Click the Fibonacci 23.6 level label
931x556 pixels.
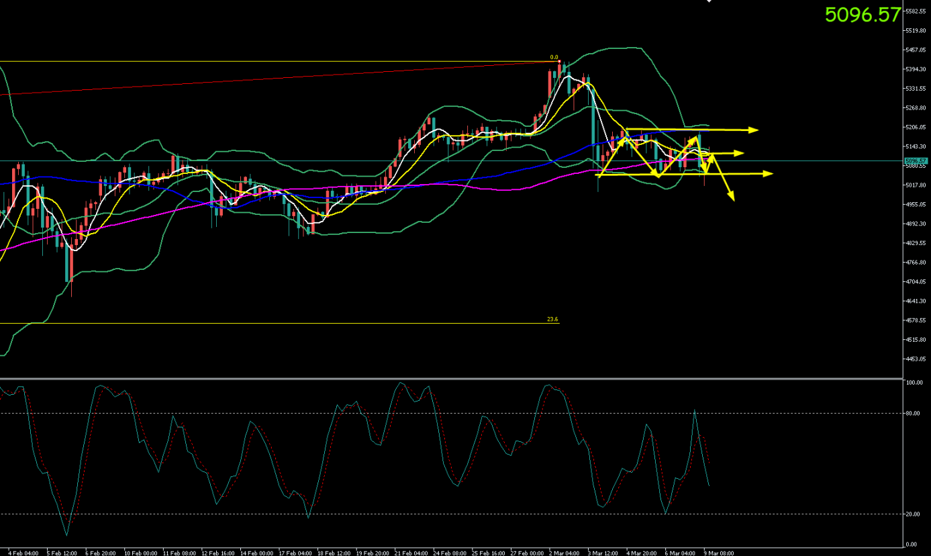tap(552, 320)
